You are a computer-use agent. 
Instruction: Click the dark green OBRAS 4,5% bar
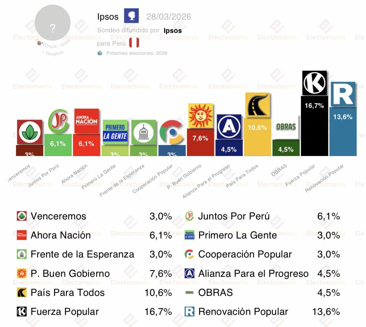point(286,148)
